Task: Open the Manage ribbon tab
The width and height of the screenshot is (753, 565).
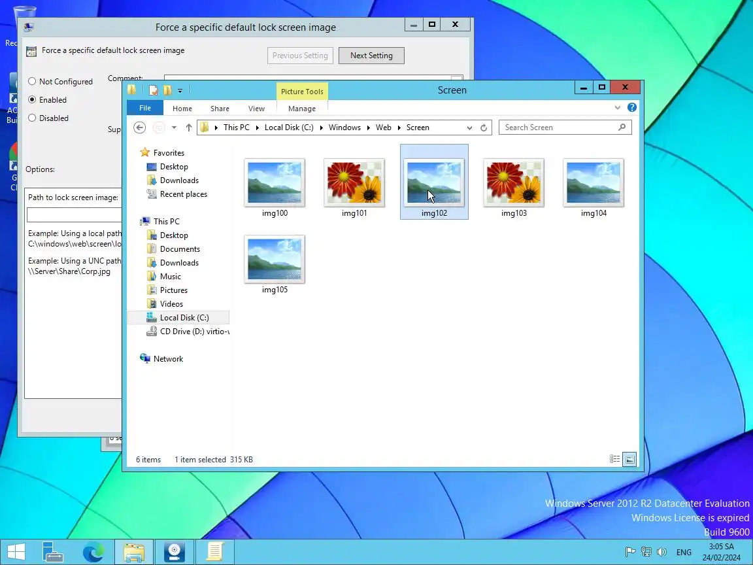Action: pyautogui.click(x=301, y=109)
